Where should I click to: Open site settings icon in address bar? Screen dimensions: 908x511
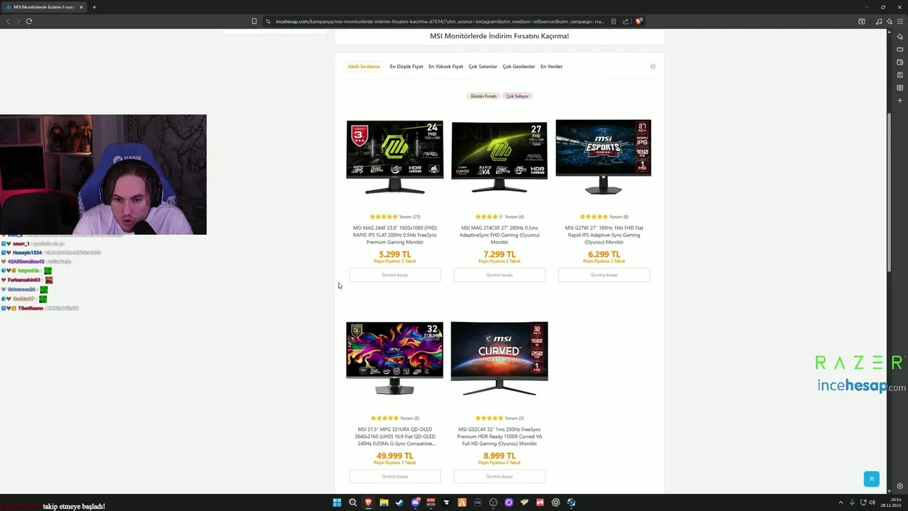click(268, 21)
